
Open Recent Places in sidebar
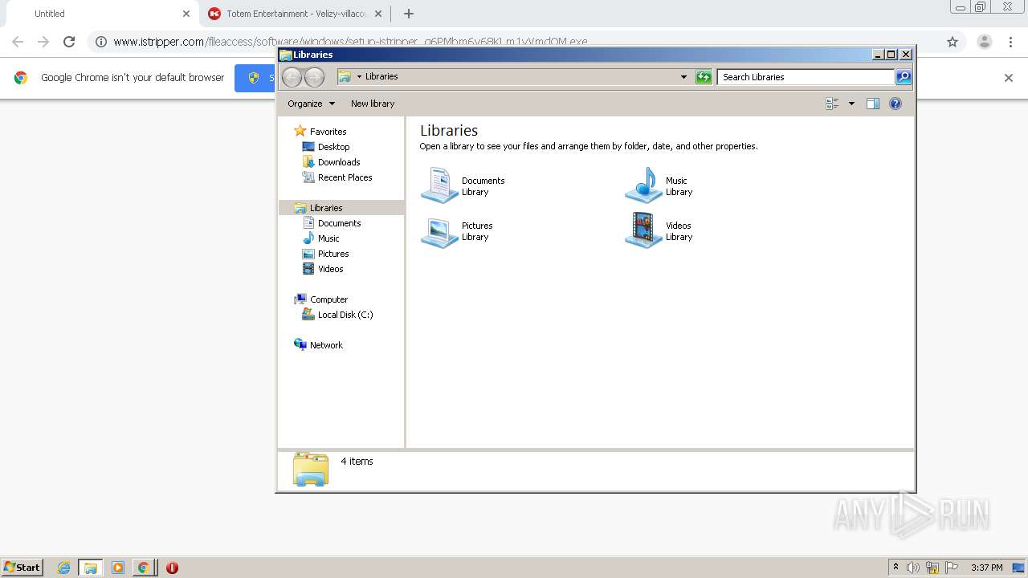point(345,177)
